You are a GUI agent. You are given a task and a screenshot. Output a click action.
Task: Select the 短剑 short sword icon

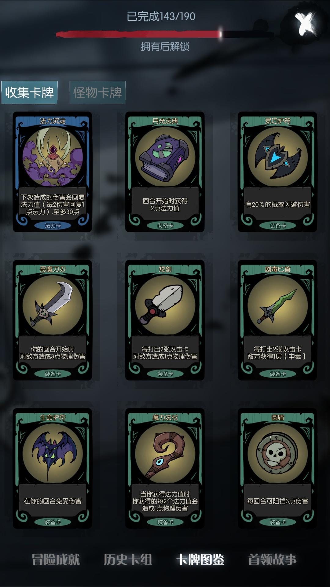(x=165, y=305)
